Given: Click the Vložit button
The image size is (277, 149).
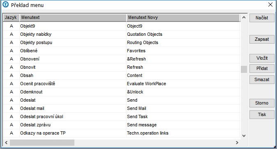Looking at the screenshot, I should [262, 58].
